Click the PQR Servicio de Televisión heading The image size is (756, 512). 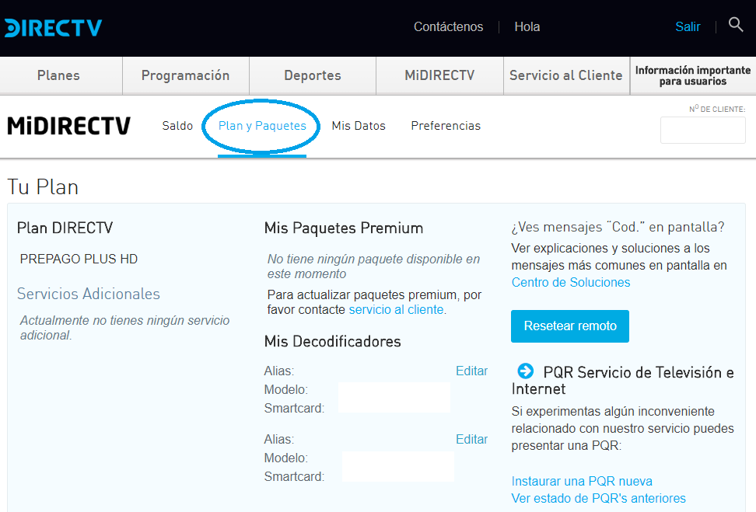point(623,380)
